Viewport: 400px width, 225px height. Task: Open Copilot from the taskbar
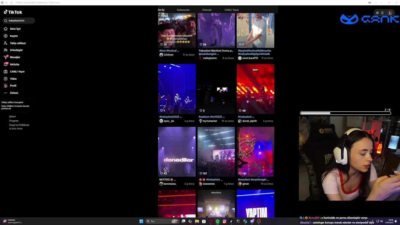pyautogui.click(x=190, y=221)
